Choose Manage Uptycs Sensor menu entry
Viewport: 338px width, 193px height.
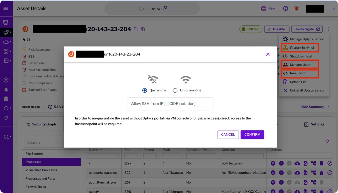[x=304, y=39]
